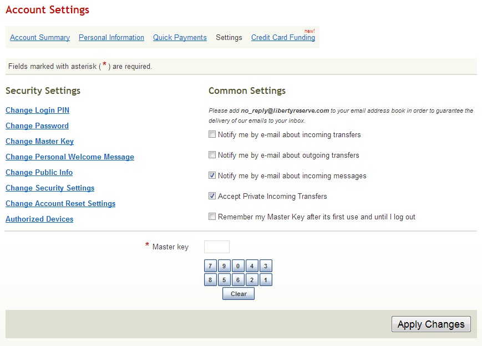Open the Change Login PIN link
Viewport: 482px width, 346px height.
(x=37, y=111)
